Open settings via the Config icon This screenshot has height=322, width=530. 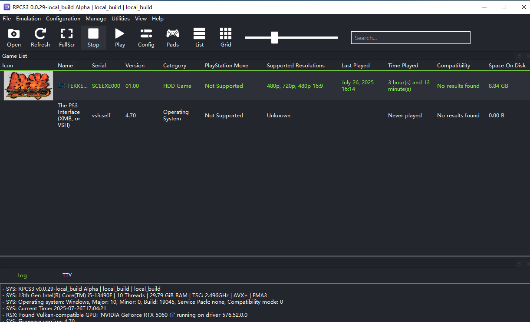coord(146,33)
